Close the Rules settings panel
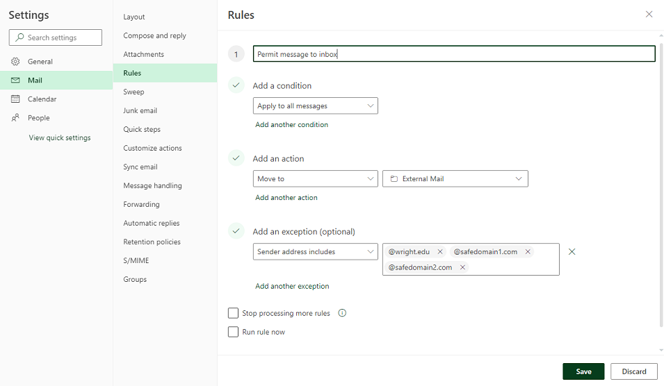Viewport: 664px width, 386px height. [x=649, y=15]
